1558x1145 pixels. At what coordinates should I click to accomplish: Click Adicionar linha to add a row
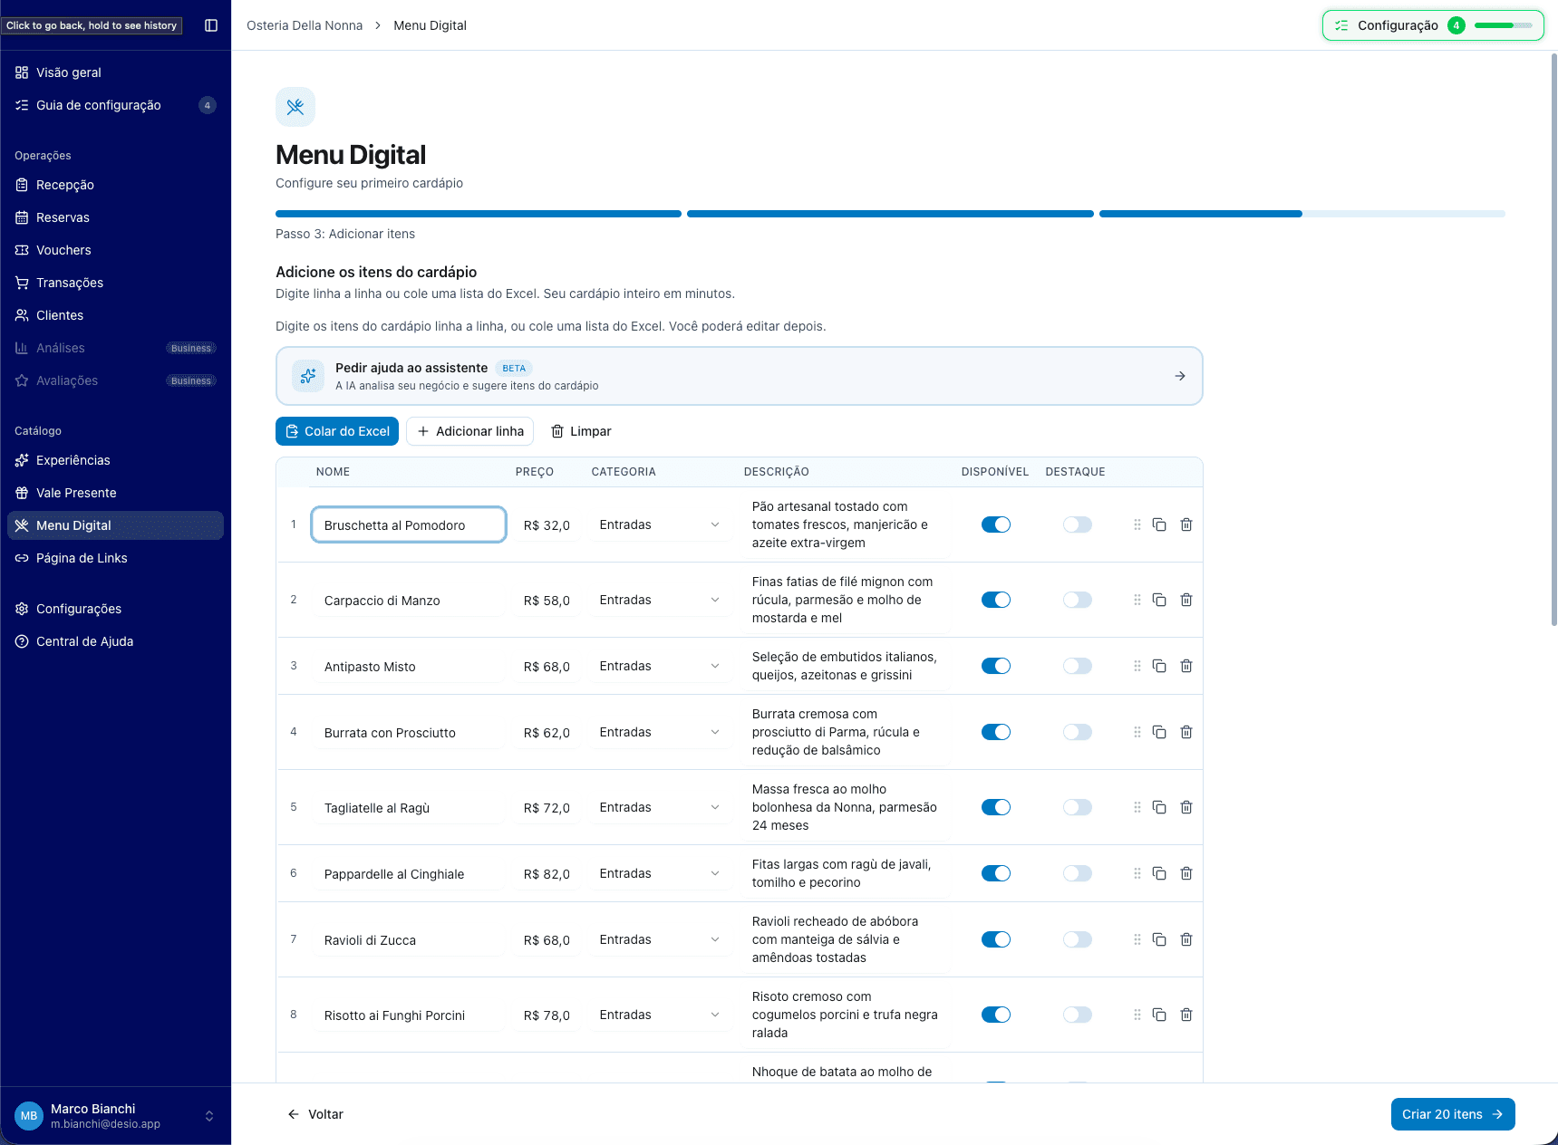tap(469, 431)
